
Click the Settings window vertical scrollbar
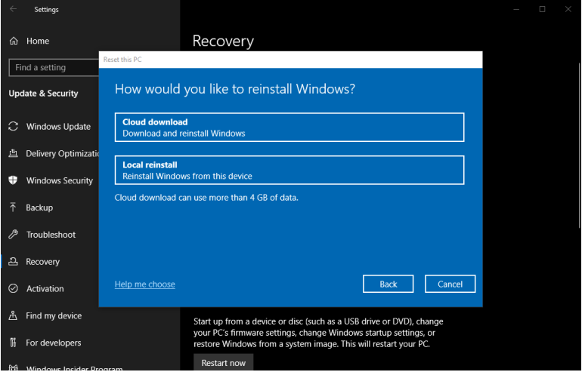click(580, 146)
